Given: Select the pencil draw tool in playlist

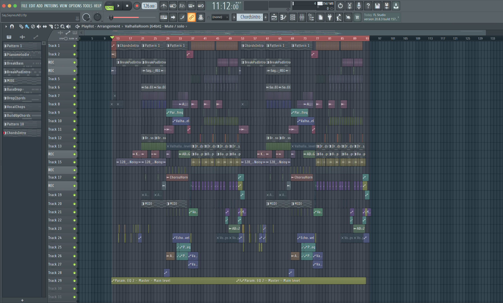Looking at the screenshot, I should pos(21,26).
